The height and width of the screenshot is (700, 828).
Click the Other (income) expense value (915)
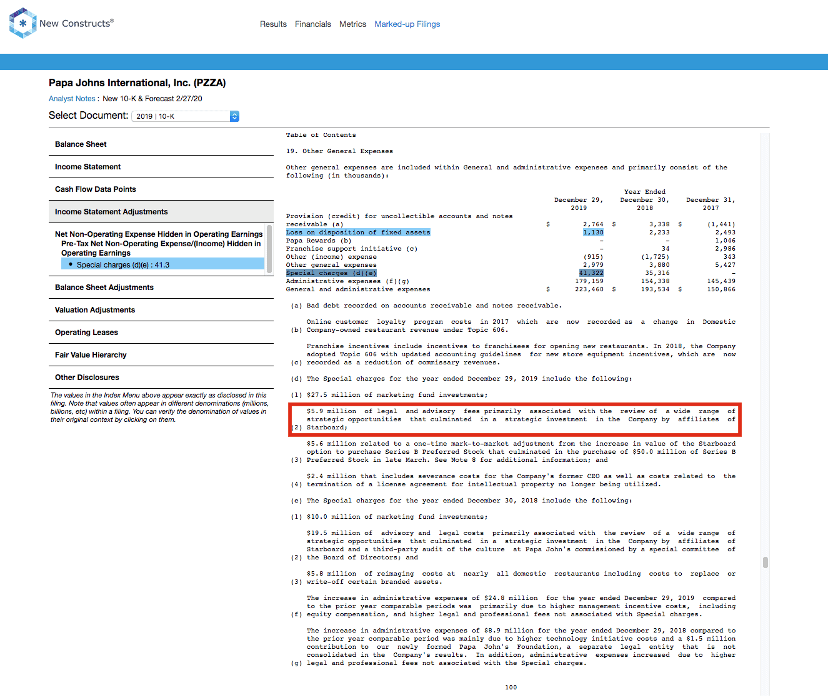point(593,257)
